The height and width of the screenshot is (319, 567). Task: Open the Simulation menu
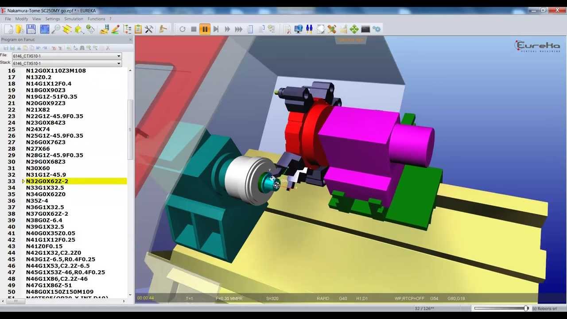click(x=74, y=19)
